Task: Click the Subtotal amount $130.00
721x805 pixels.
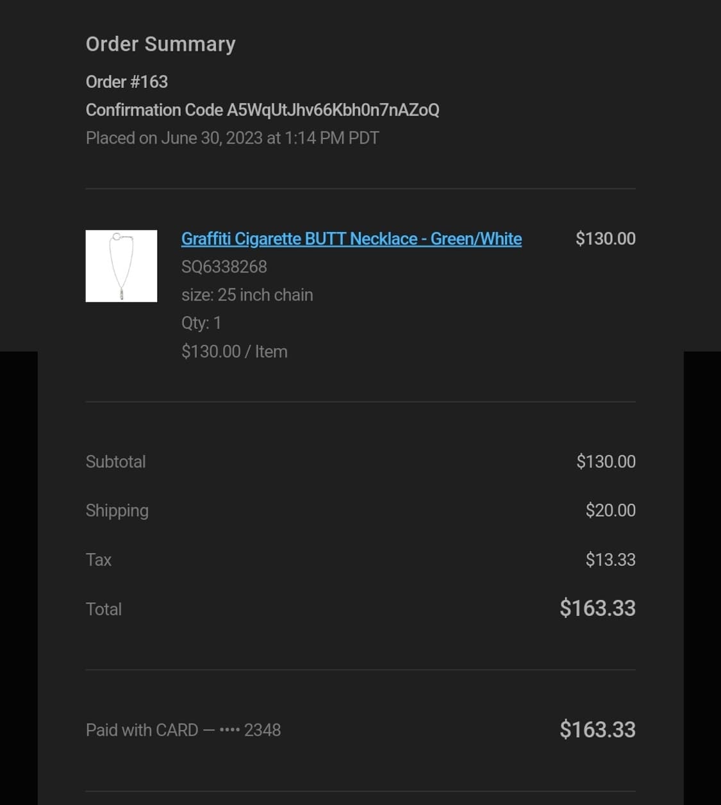Action: coord(606,462)
